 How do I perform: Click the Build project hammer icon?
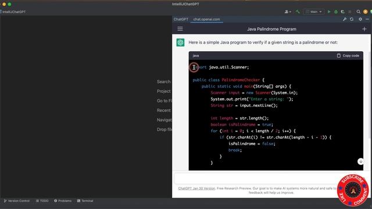(x=298, y=12)
